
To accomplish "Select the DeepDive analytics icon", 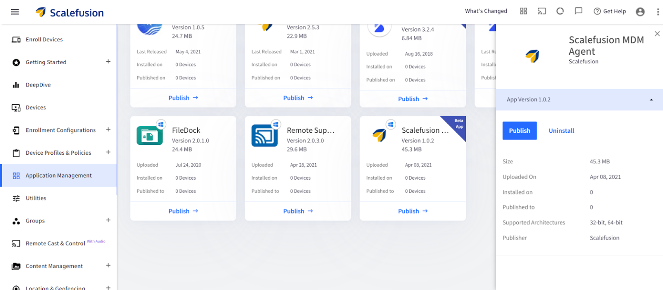I will pos(15,84).
